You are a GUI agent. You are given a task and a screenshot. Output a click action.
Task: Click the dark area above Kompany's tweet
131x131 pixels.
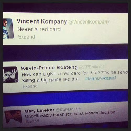click(65, 8)
